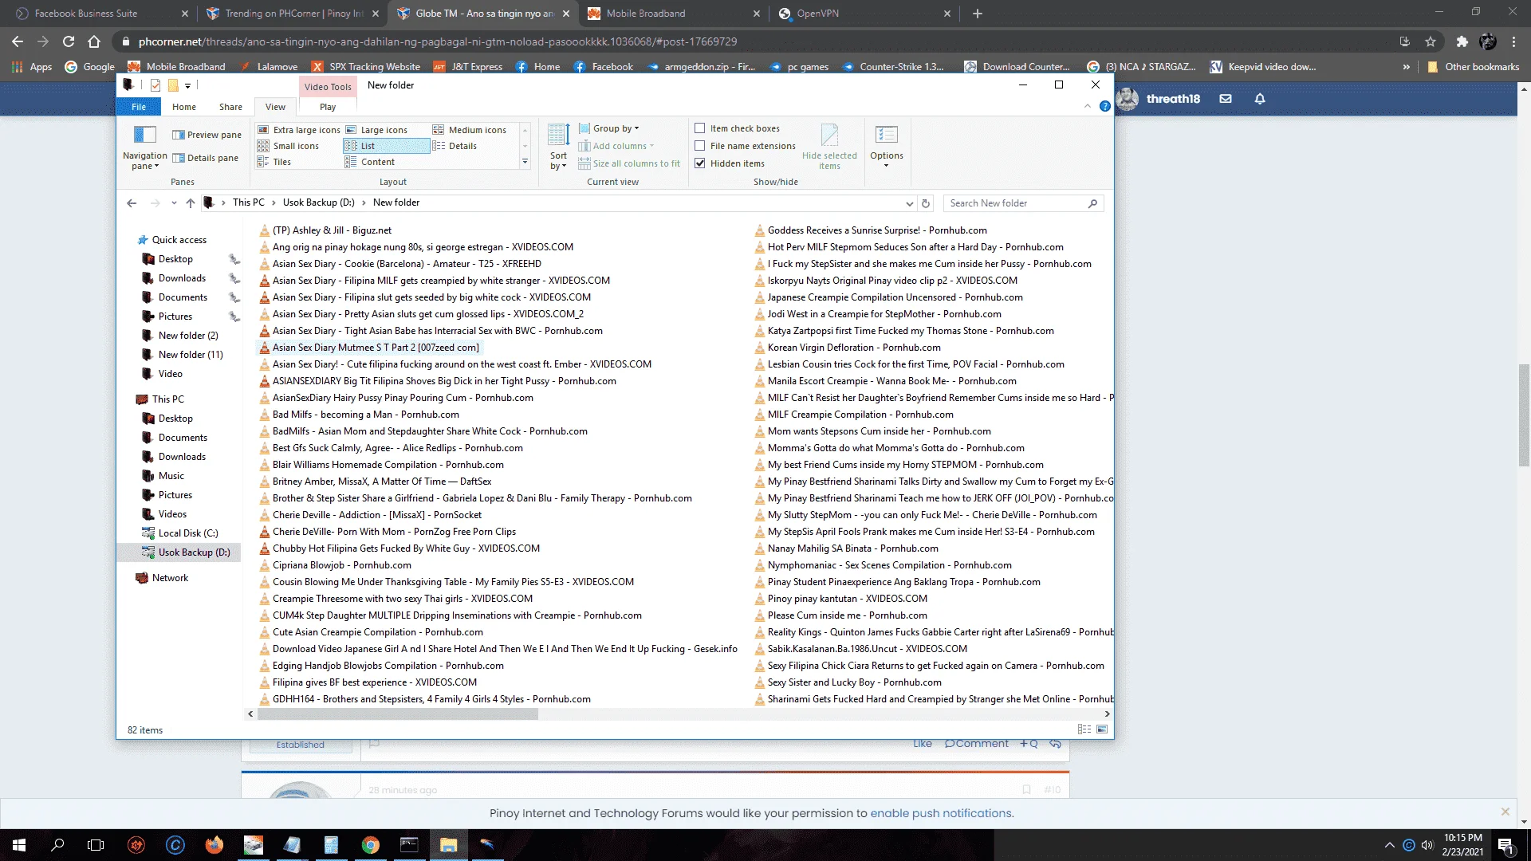
Task: Reload the page in Chrome
Action: pyautogui.click(x=69, y=41)
